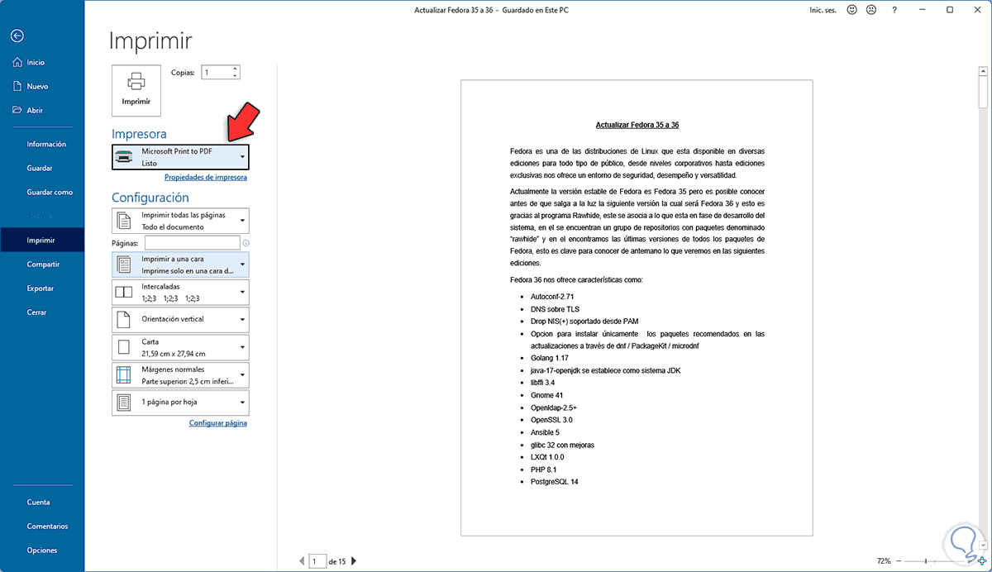Click the Páginas input field

[x=192, y=242]
